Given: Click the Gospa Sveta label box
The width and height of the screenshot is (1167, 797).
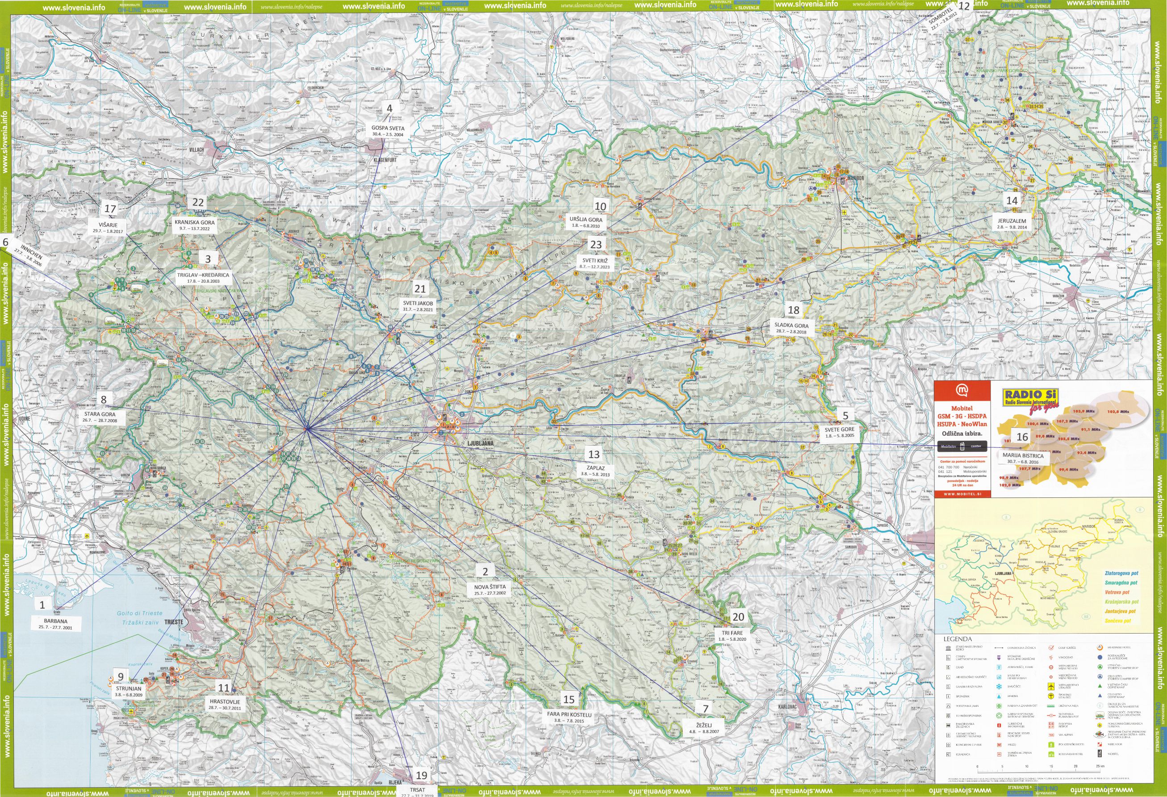Looking at the screenshot, I should tap(388, 131).
